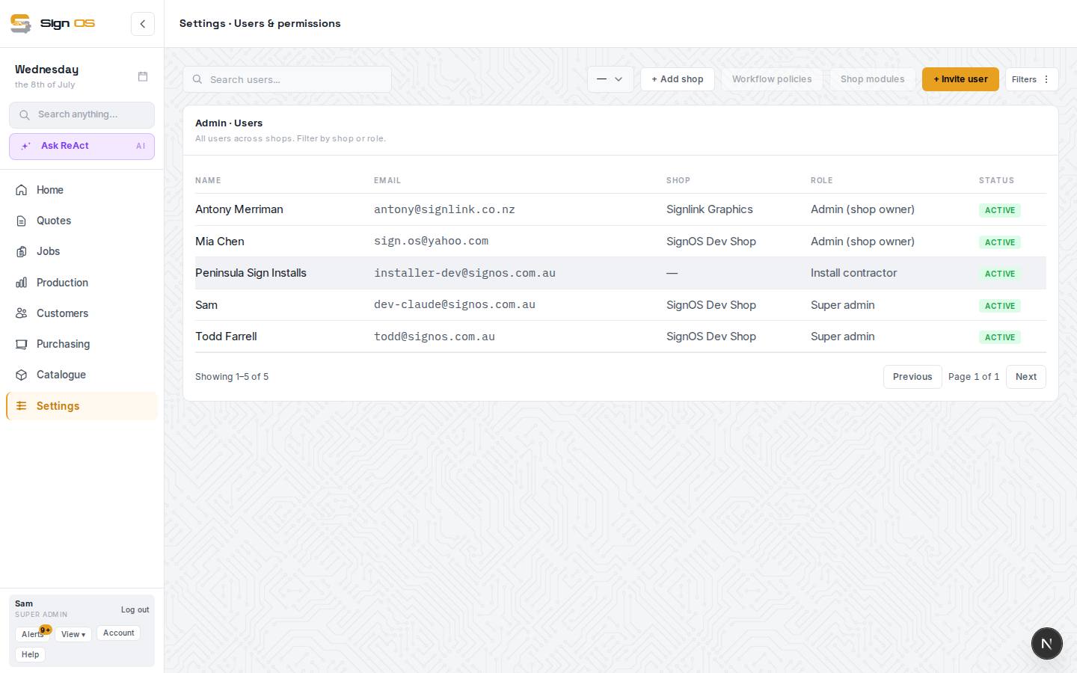Click the Settings sliders icon
1077x673 pixels.
(22, 406)
